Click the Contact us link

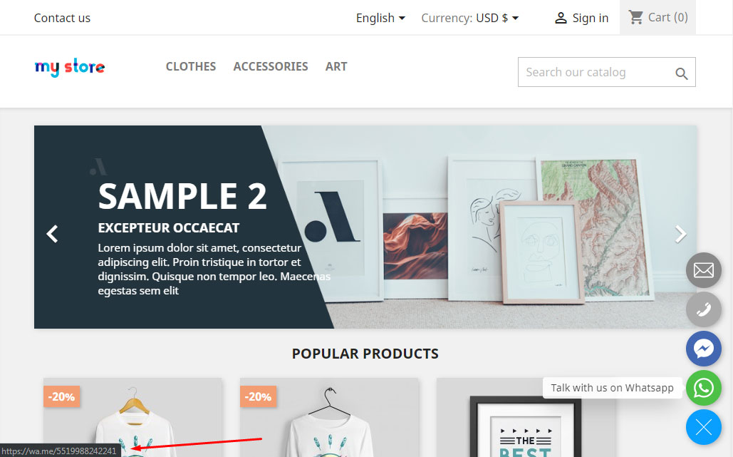tap(62, 19)
